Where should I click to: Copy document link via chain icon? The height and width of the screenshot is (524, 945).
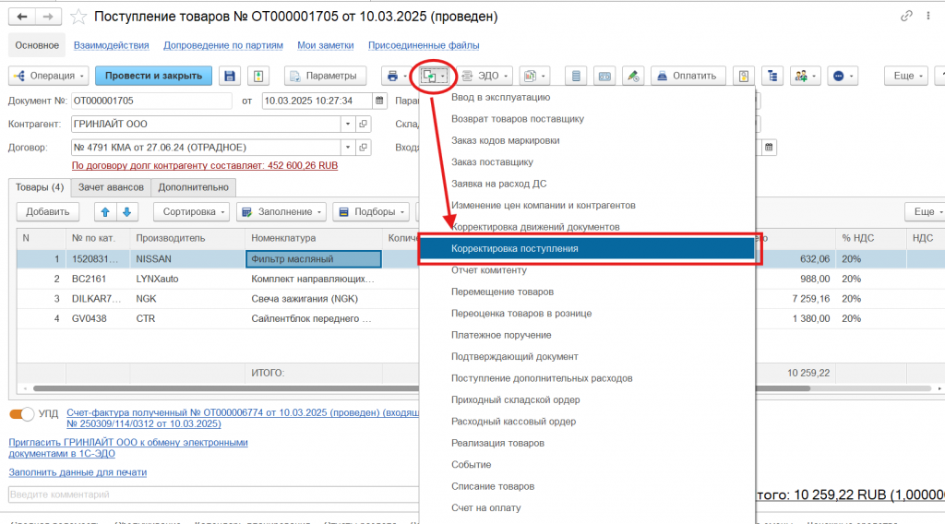click(906, 17)
